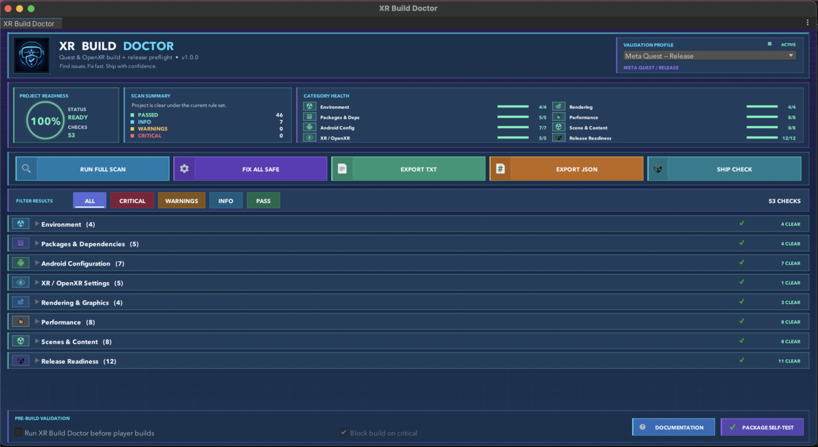Run the Ship Check
This screenshot has width=818, height=447.
coord(725,169)
